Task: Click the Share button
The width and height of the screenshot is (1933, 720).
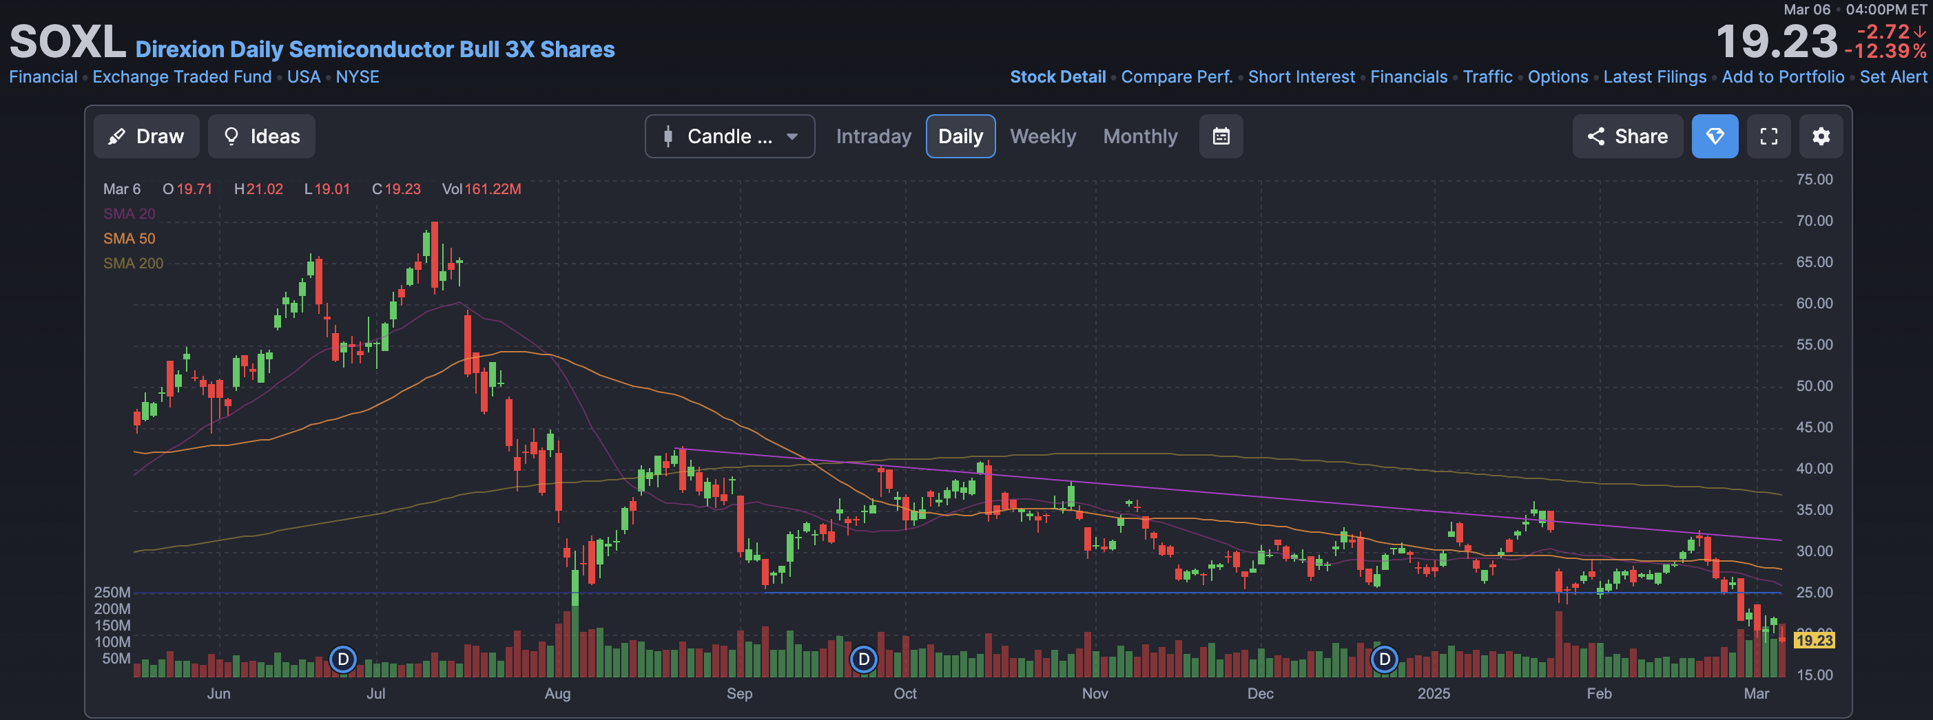Action: (1628, 136)
